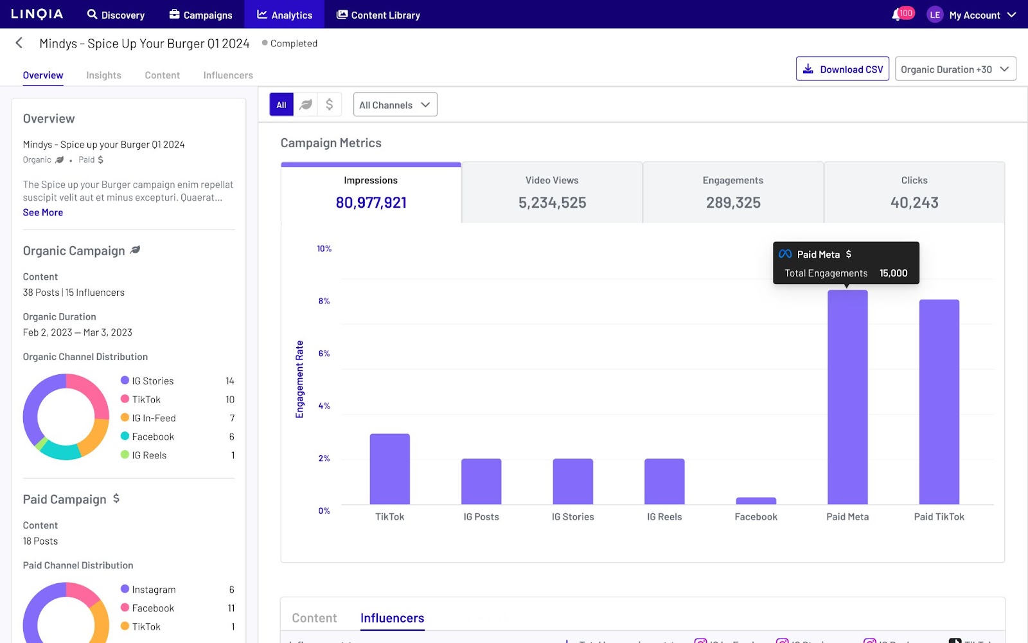1028x643 pixels.
Task: Click the Completed status label
Action: [294, 43]
